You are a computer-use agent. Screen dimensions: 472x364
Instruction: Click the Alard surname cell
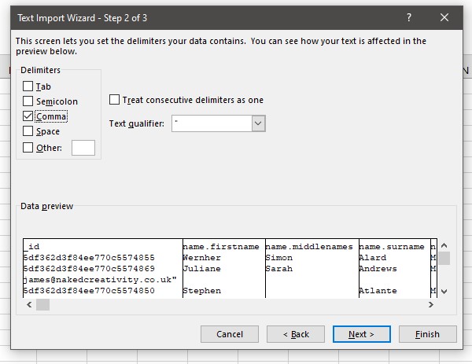coord(373,258)
